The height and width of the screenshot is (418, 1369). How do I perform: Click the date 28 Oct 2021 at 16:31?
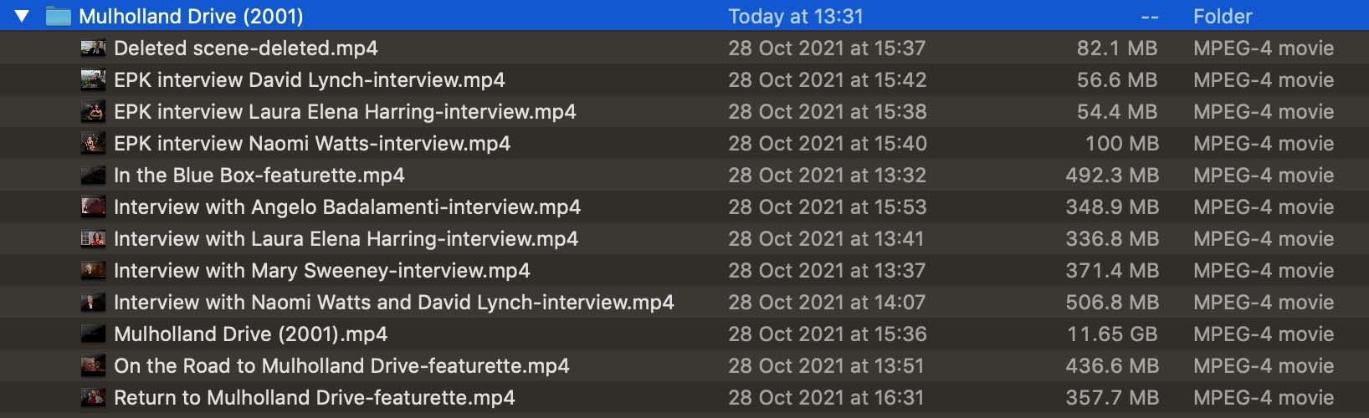click(x=826, y=397)
